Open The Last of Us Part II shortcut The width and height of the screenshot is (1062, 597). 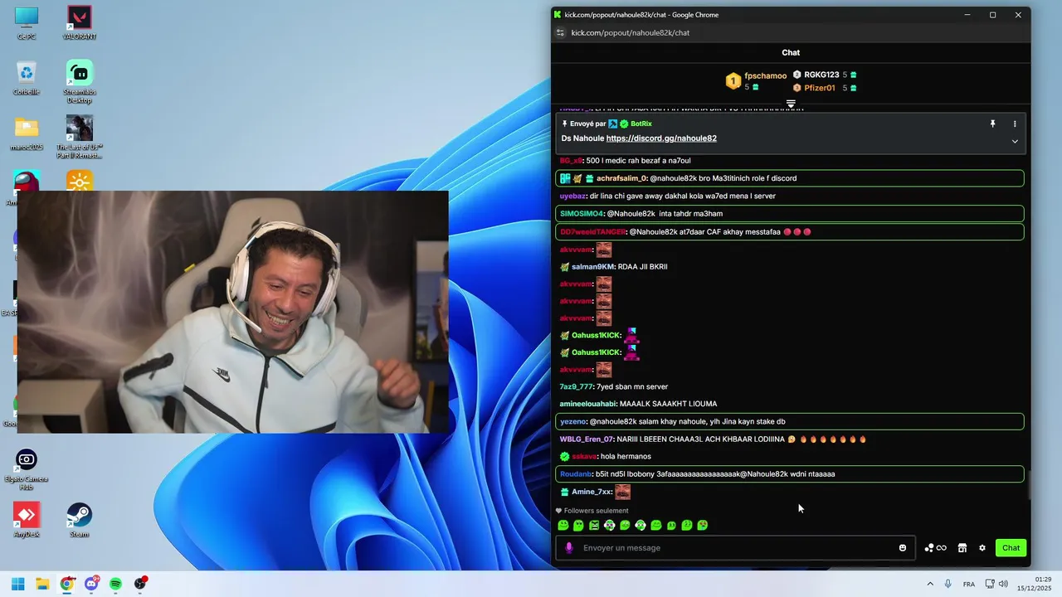pyautogui.click(x=80, y=137)
